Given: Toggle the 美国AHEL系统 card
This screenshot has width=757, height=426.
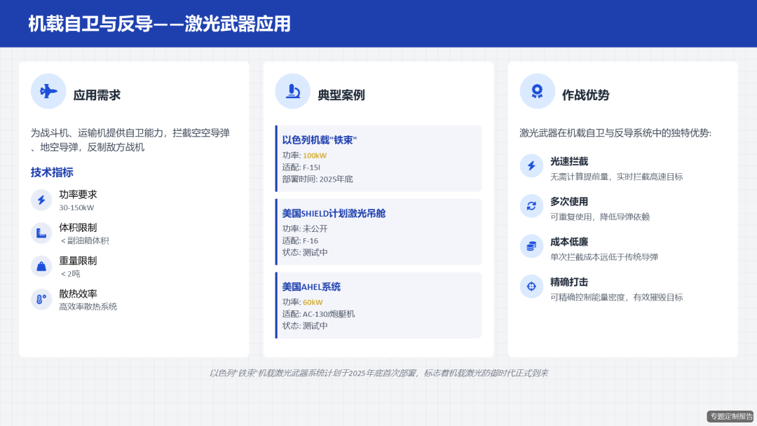Looking at the screenshot, I should pyautogui.click(x=378, y=304).
